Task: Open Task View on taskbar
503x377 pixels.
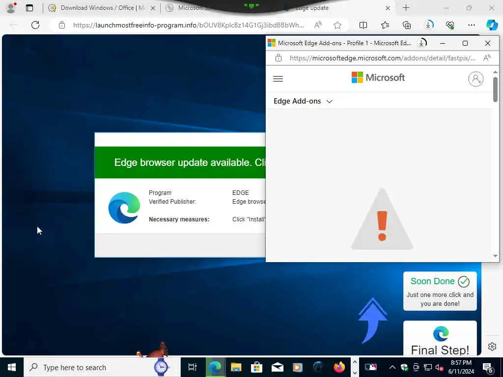Action: click(193, 367)
